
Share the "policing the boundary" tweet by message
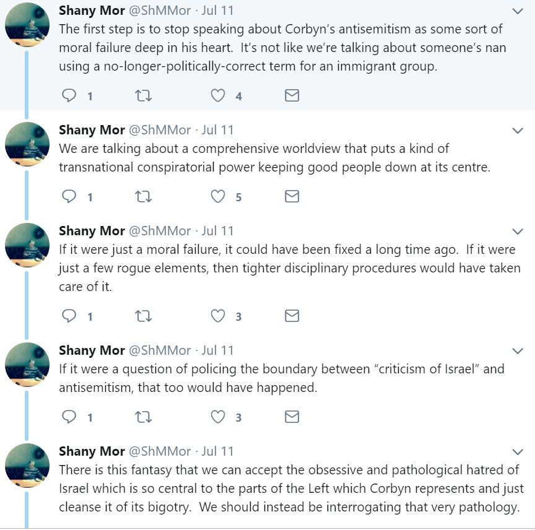pyautogui.click(x=292, y=417)
